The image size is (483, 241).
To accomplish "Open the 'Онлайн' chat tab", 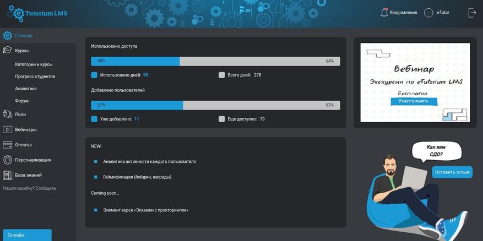I will [27, 235].
